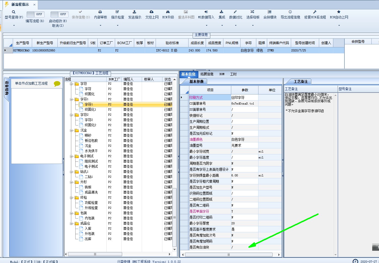Click the 外形 folder icon in tree
This screenshot has height=263, width=379.
(x=77, y=182)
